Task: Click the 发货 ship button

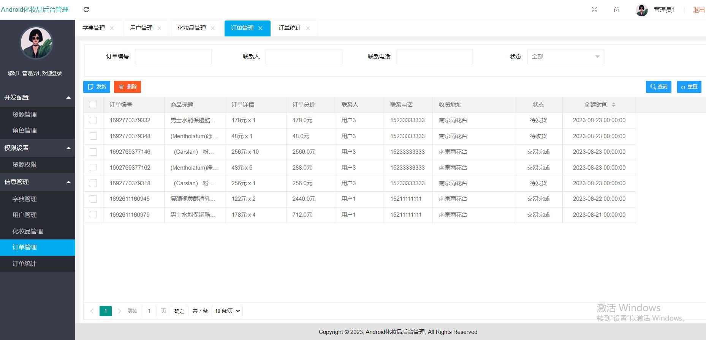Action: (97, 87)
